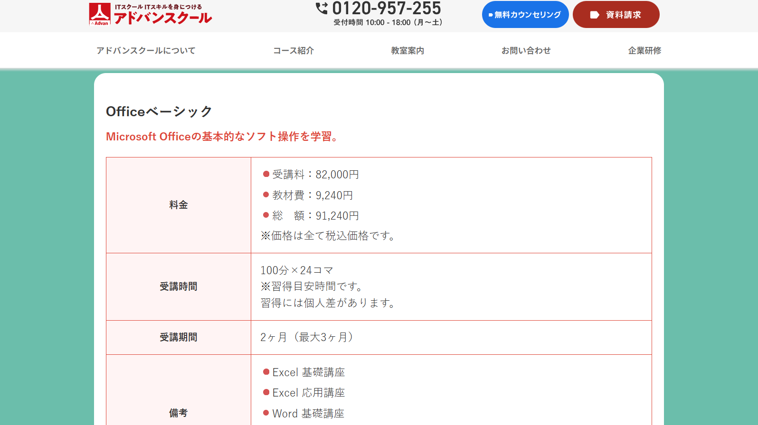Open お問い合わせ navigation item

click(526, 50)
